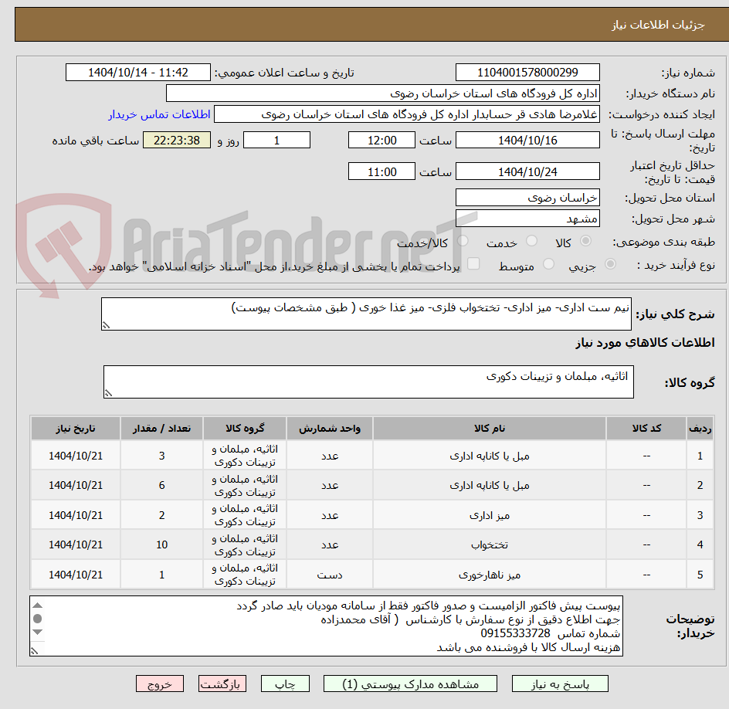Open مشاهده مدارک پیوستی (1) attachments
The image size is (729, 709).
coord(410,684)
